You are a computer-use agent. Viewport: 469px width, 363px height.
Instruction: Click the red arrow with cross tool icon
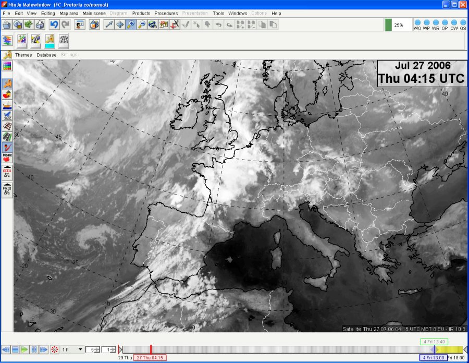click(x=175, y=25)
